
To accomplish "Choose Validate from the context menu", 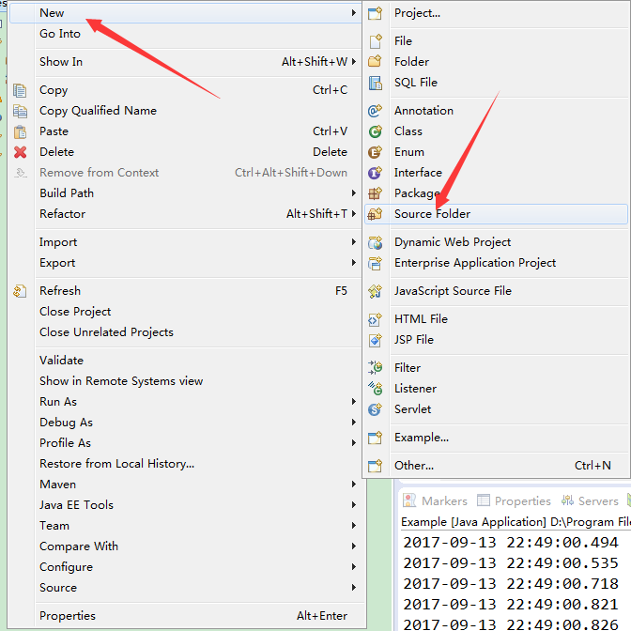I will pos(186,361).
